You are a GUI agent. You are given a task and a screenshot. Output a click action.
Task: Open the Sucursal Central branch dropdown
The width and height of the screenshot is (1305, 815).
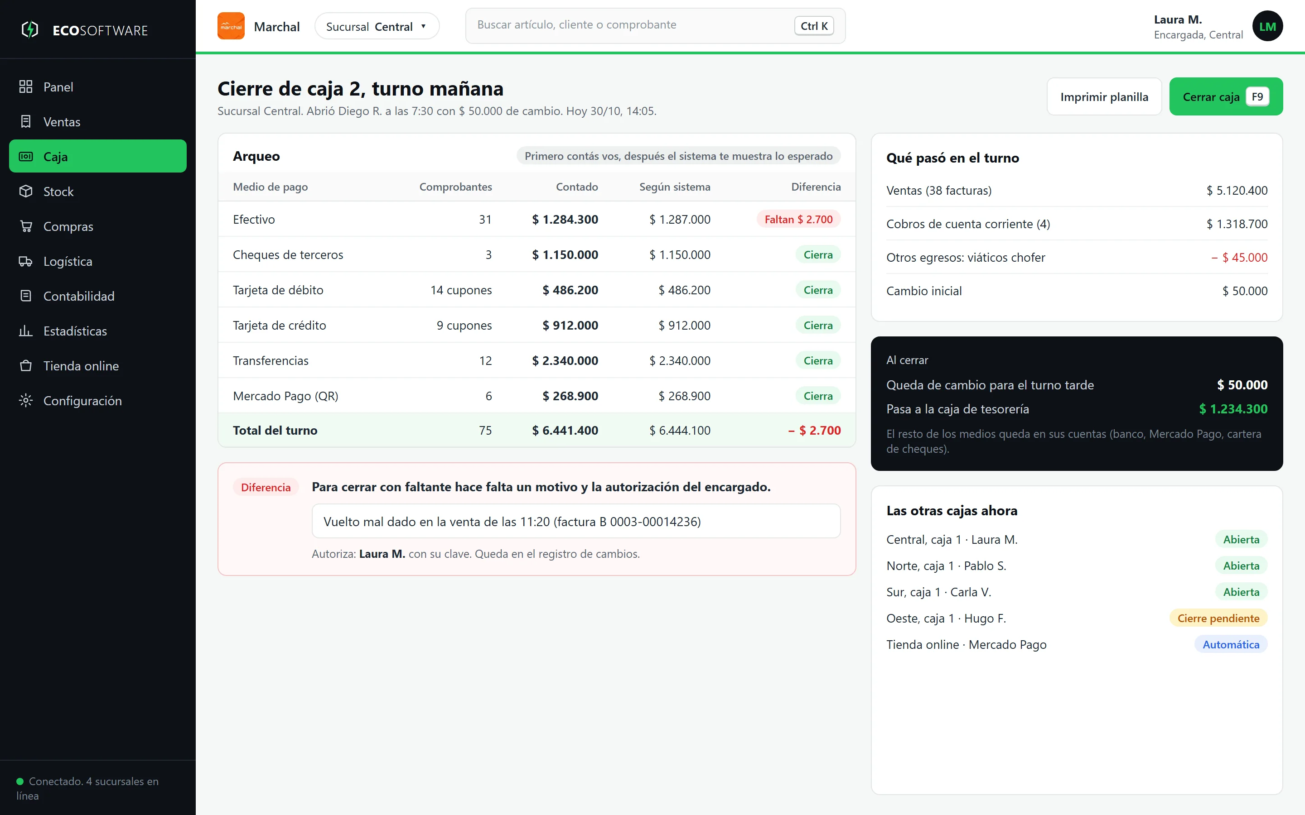(377, 26)
